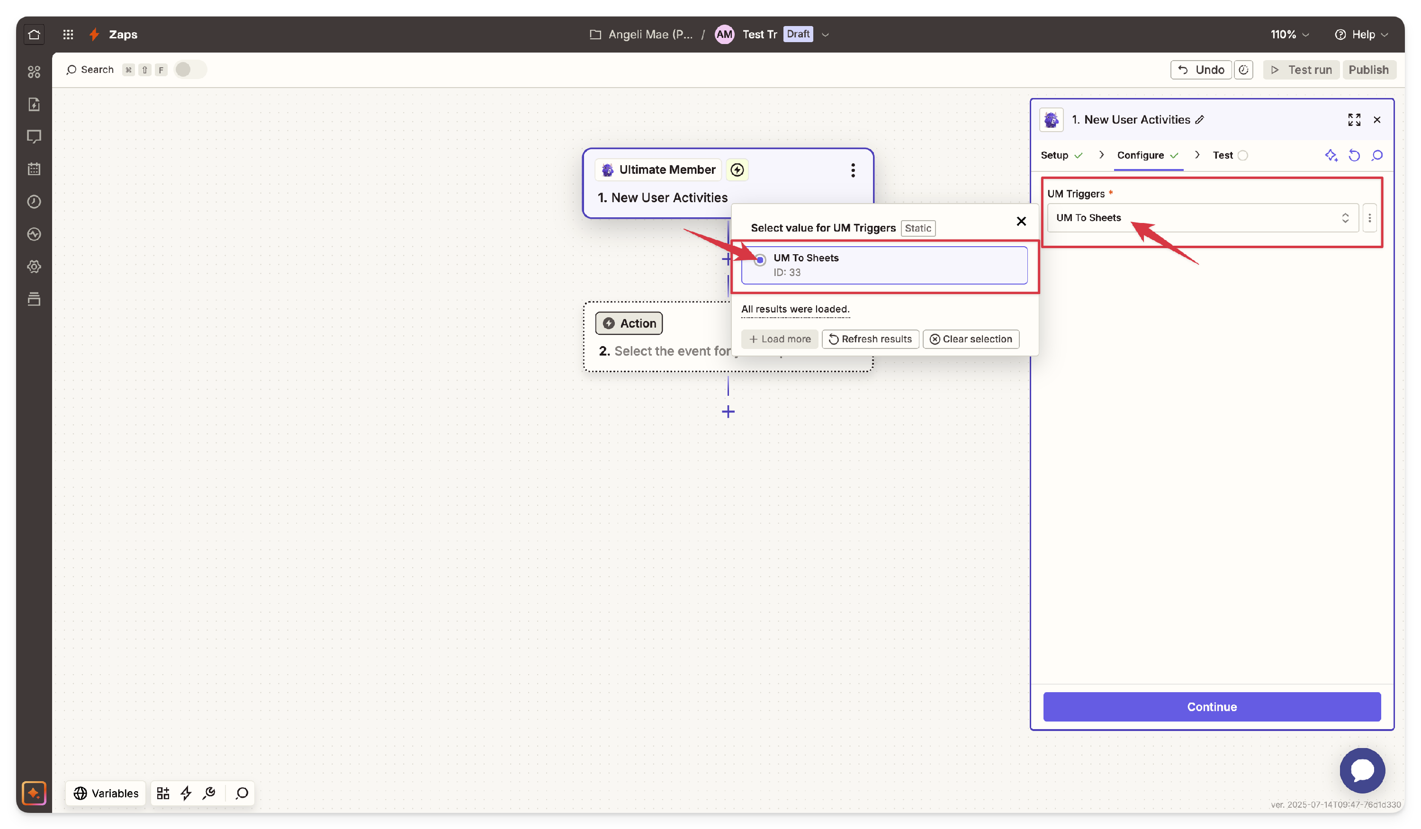Screen dimensions: 1421x829
Task: Click Refresh results in value picker
Action: coord(870,339)
